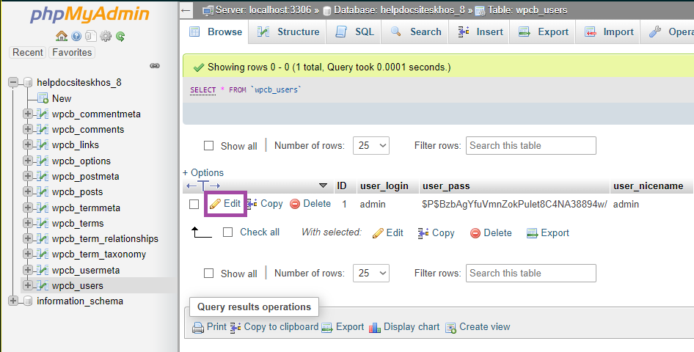This screenshot has width=694, height=352.
Task: Click the Export icon in With selected row
Action: pyautogui.click(x=533, y=233)
